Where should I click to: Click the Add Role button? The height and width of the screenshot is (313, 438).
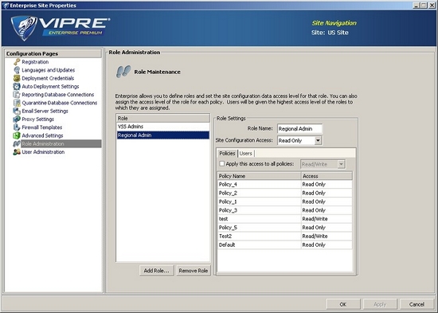pyautogui.click(x=156, y=271)
